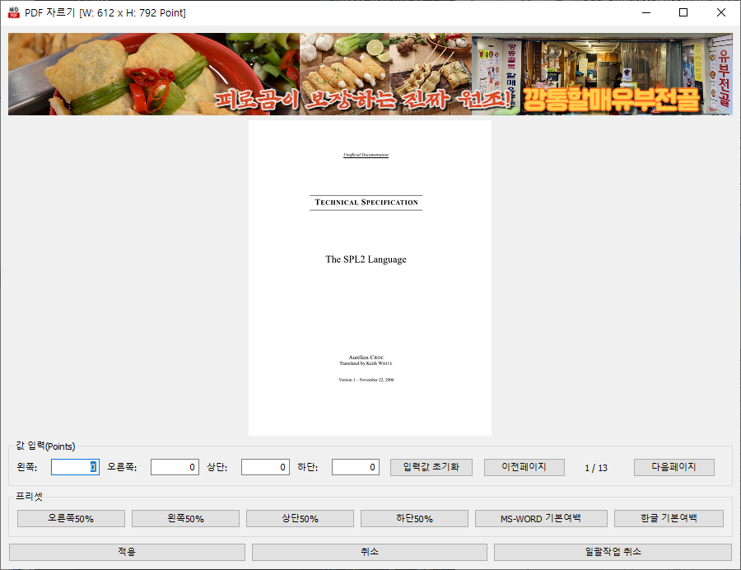Click the 왼쪽 (left) value input field
Image resolution: width=741 pixels, height=570 pixels.
point(75,467)
